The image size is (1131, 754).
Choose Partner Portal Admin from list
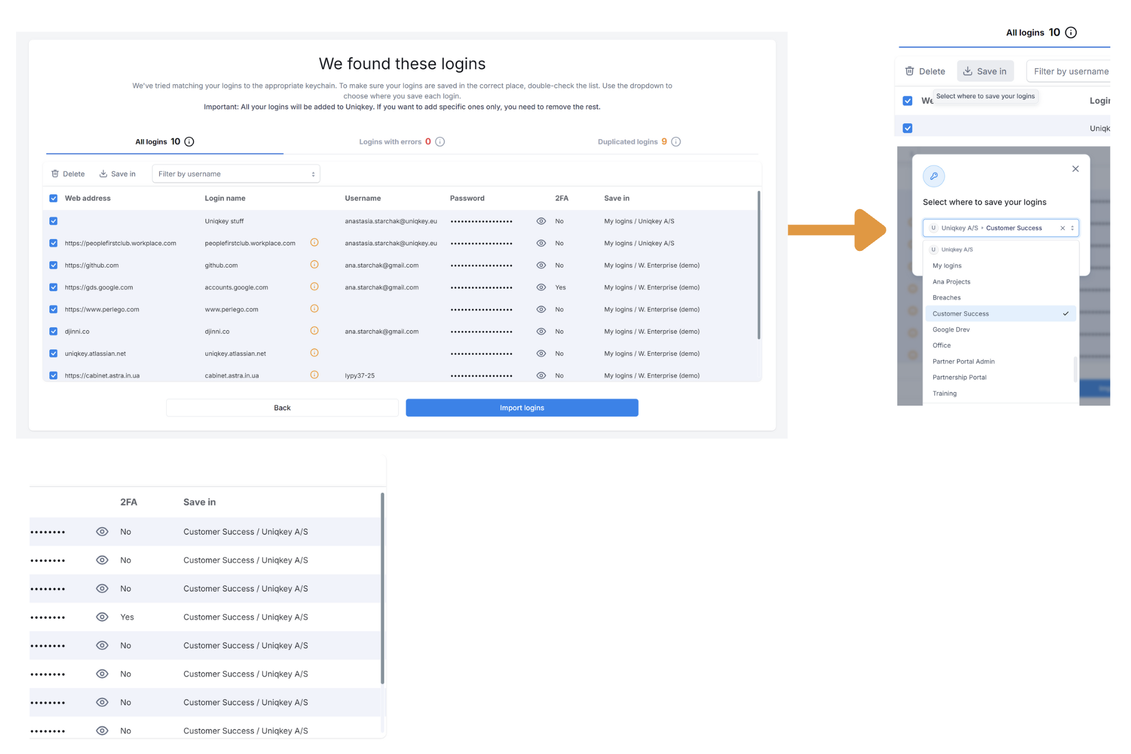click(x=1000, y=362)
